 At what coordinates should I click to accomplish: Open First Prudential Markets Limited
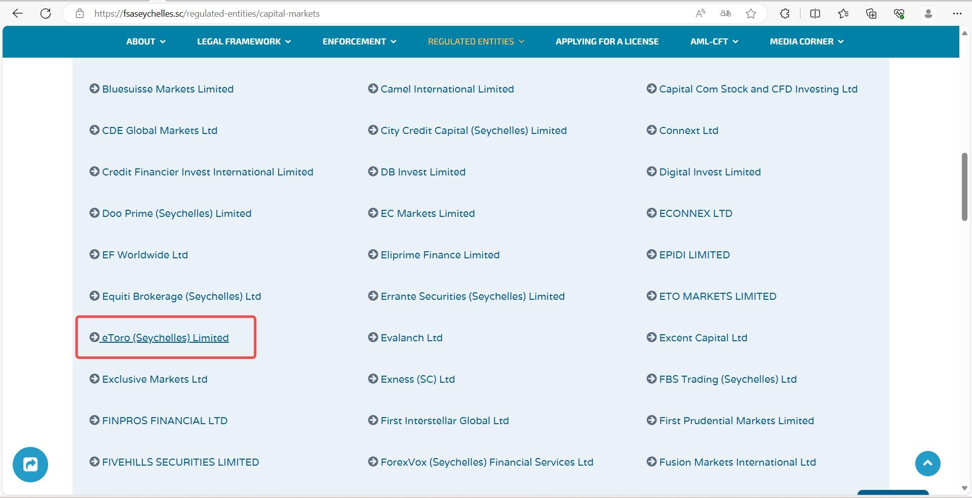(x=736, y=421)
